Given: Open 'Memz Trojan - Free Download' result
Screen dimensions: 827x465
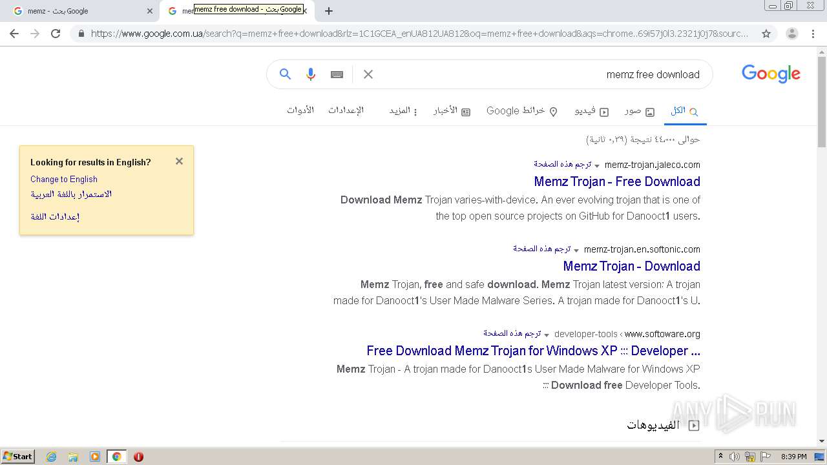Looking at the screenshot, I should pos(617,181).
